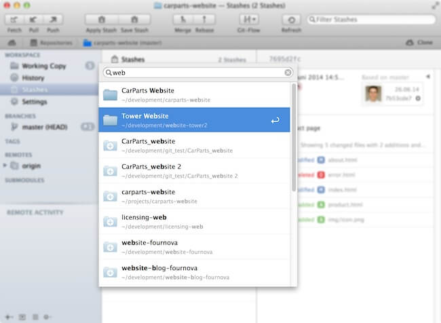The width and height of the screenshot is (441, 323).
Task: Clear the web search text
Action: [x=288, y=73]
